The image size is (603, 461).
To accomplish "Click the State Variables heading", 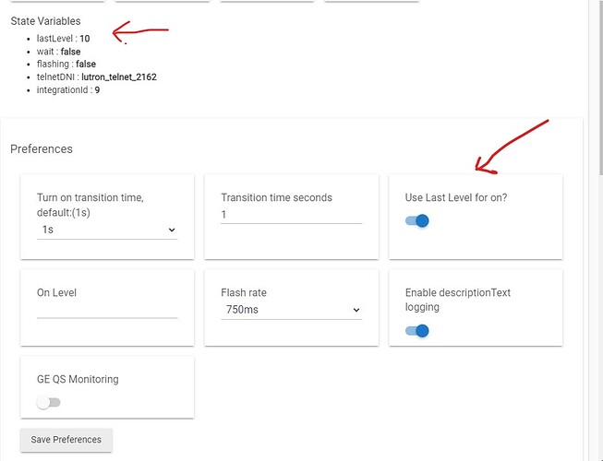I will coord(45,20).
